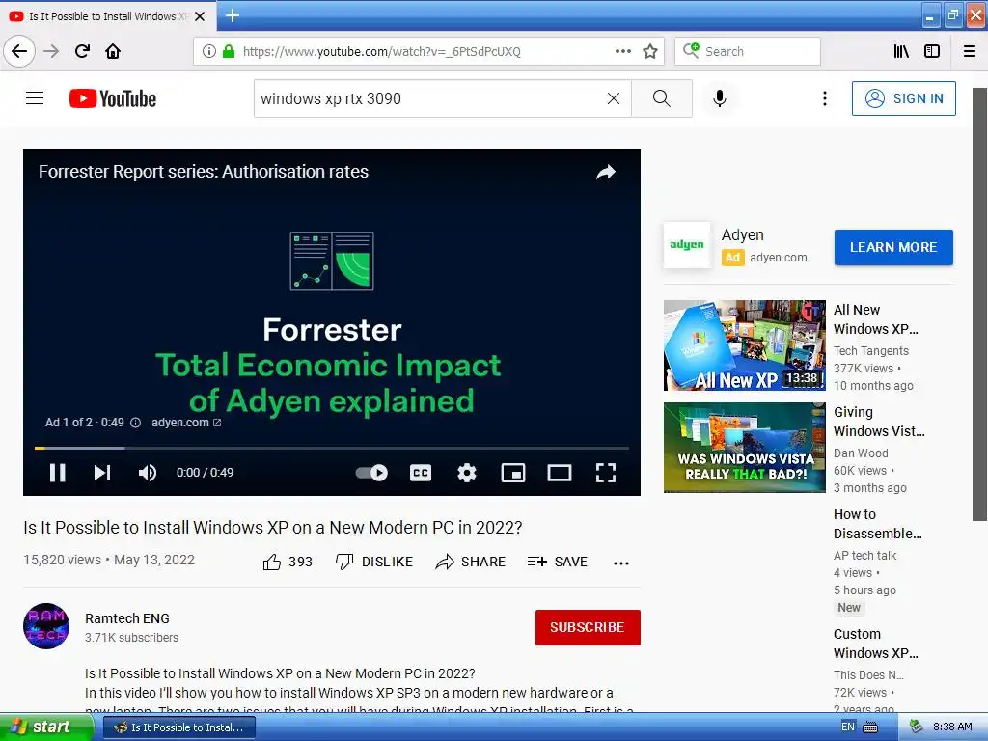Open ad info icon next to 'Ad 1 of 2'
This screenshot has width=988, height=741.
click(135, 423)
